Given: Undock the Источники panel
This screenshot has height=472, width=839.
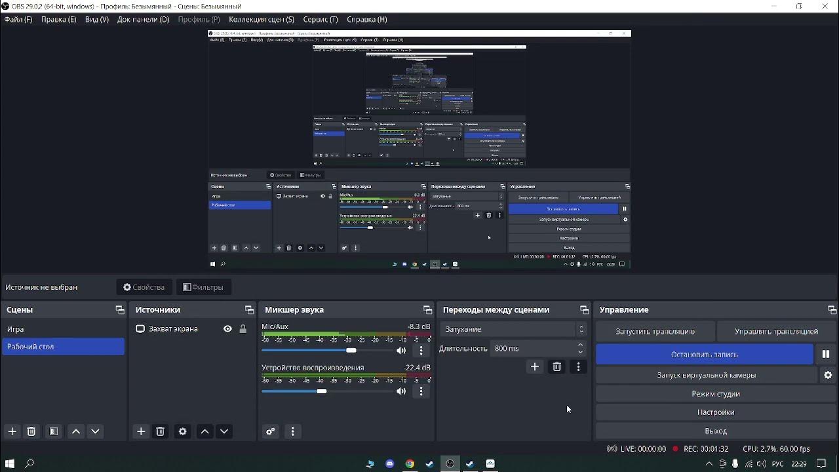Looking at the screenshot, I should tap(249, 310).
